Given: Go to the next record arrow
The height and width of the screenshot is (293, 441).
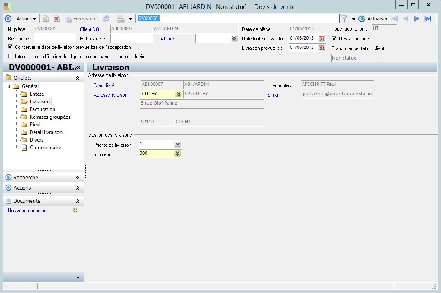Looking at the screenshot, I should point(417,19).
